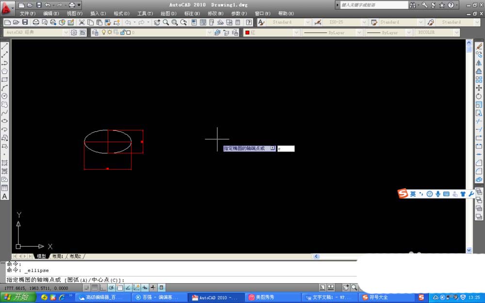Toggle Object Snap in status bar
Viewport: 485px width, 303px height.
click(x=120, y=287)
